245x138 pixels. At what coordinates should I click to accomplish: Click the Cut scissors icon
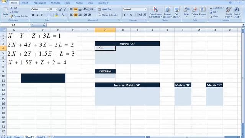coord(11,8)
